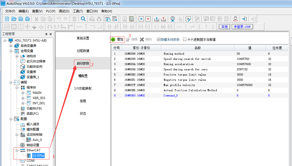
Task: Select Max profile velocity row
Action: tap(200, 85)
